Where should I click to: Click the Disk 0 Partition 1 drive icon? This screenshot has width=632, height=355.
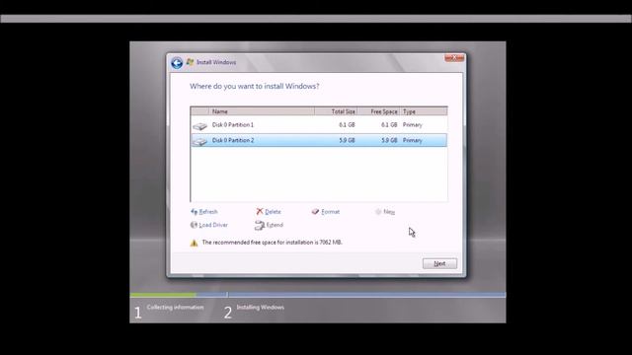[x=199, y=126]
